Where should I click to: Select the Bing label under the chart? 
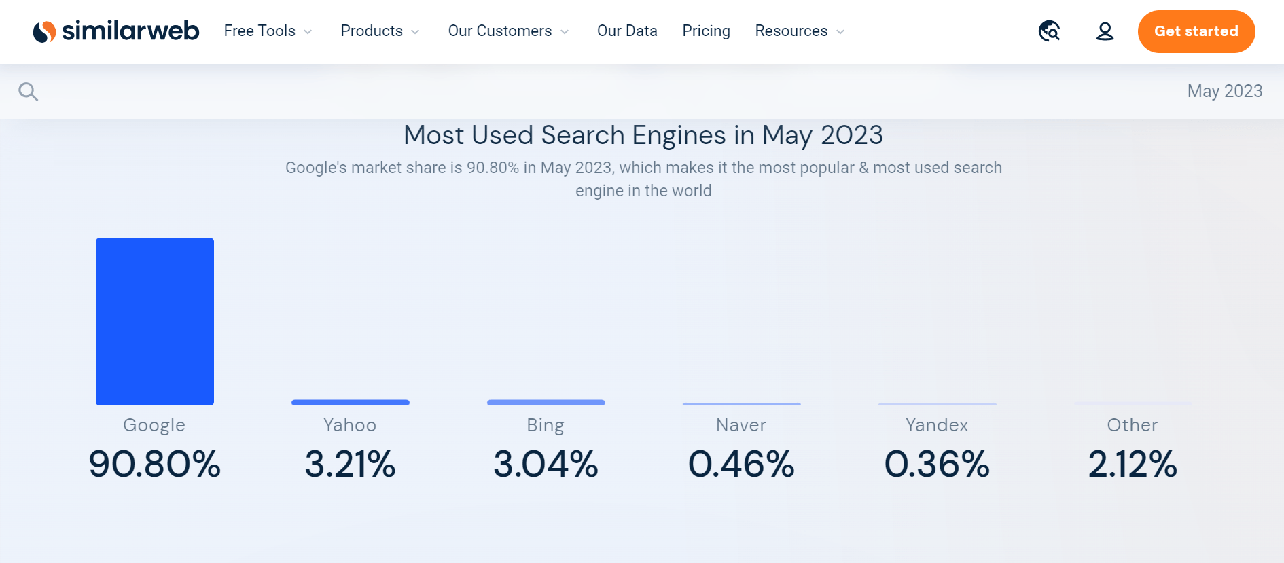546,426
